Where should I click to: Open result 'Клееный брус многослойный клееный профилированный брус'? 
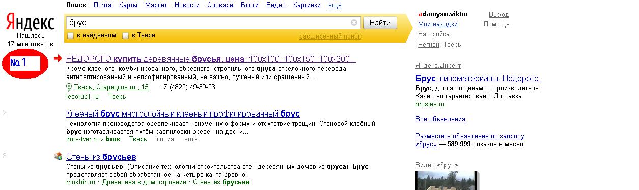click(x=183, y=113)
